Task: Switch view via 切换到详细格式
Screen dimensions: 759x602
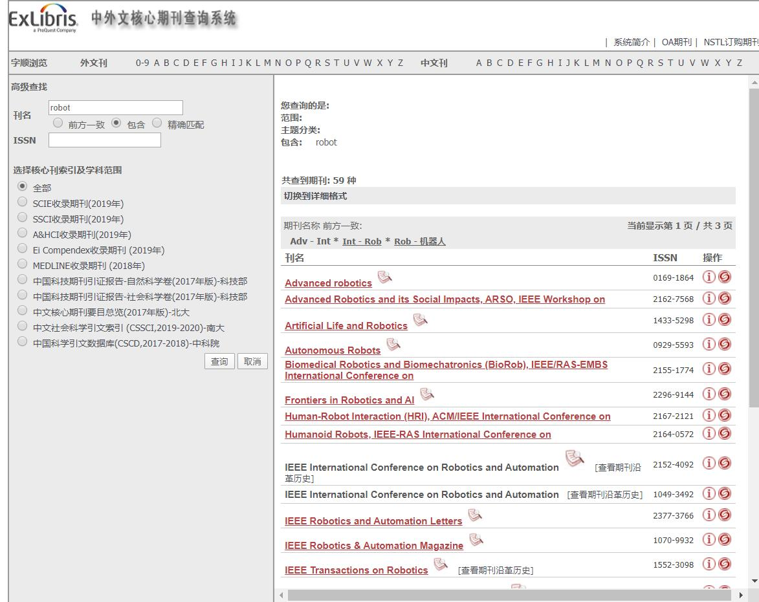Action: click(315, 196)
